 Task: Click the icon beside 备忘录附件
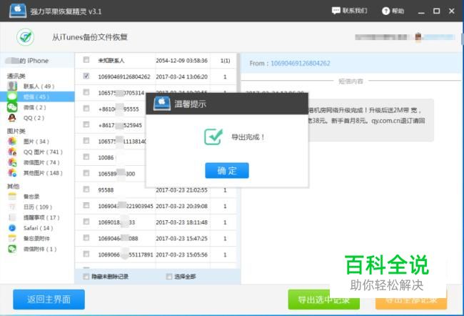tap(12, 238)
